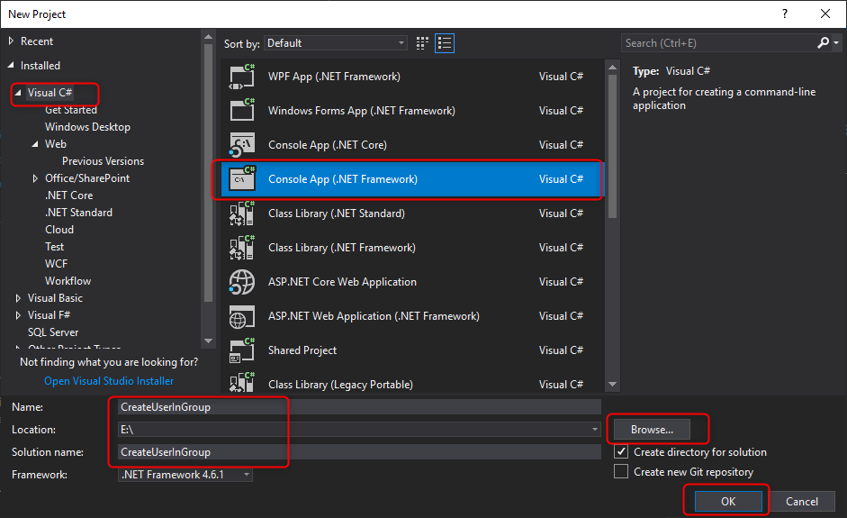Switch to small icons view
Image resolution: width=847 pixels, height=518 pixels.
(422, 43)
